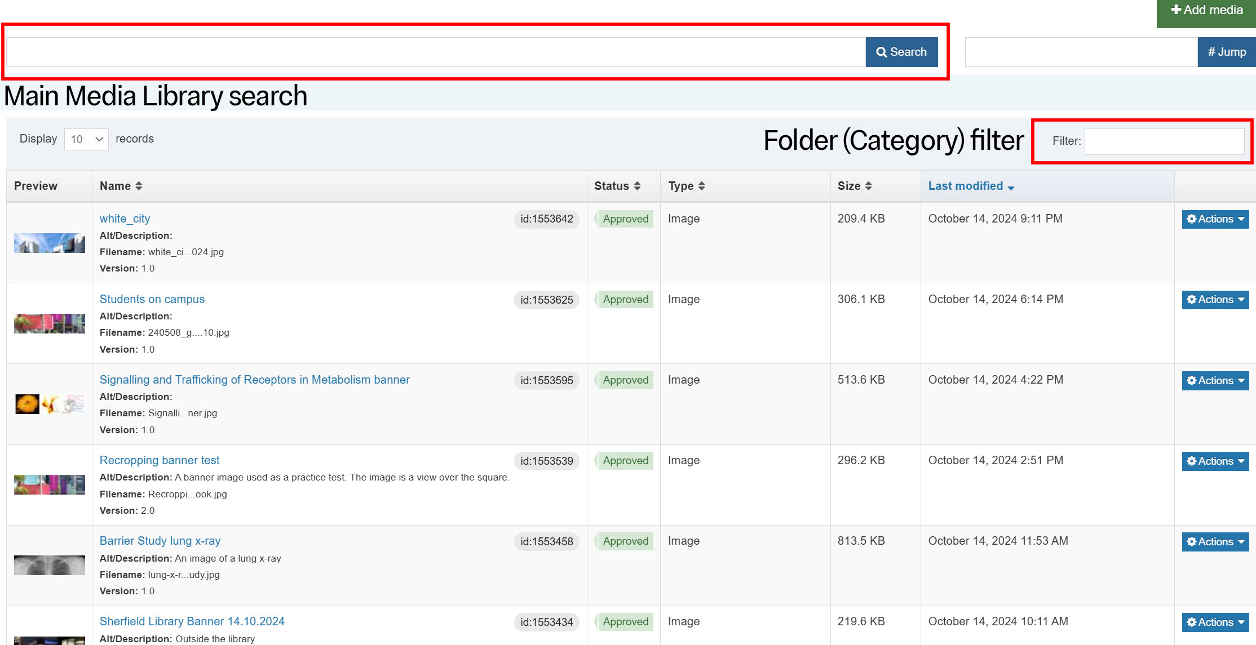Sort by Type column sort icon

701,186
